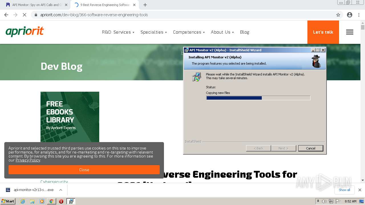
Task: Click the address bar URL
Action: click(94, 15)
